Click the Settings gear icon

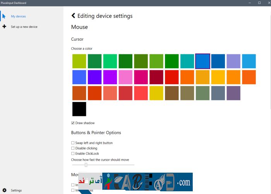click(x=4, y=191)
